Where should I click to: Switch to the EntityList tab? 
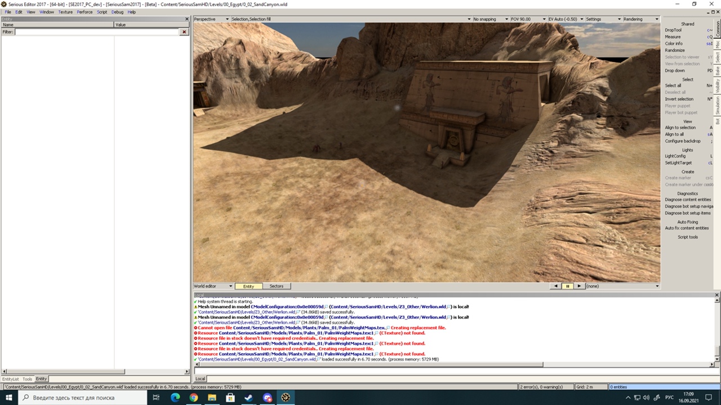11,379
